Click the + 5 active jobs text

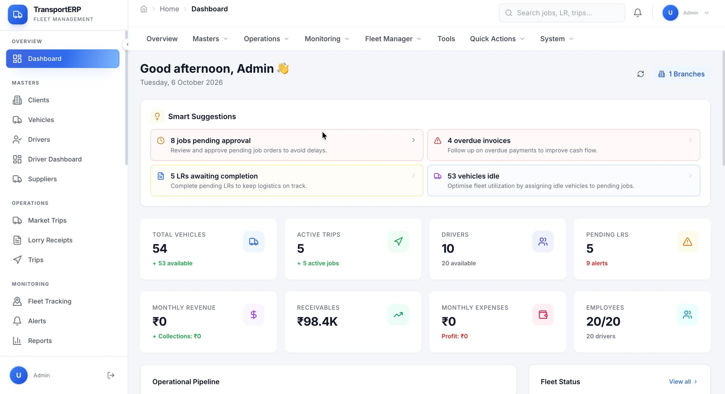[x=318, y=264]
